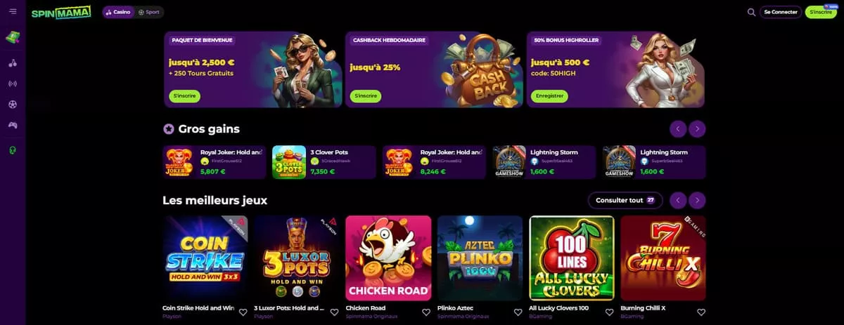The height and width of the screenshot is (325, 844).
Task: Toggle heart on Chicken Road game
Action: (x=426, y=312)
